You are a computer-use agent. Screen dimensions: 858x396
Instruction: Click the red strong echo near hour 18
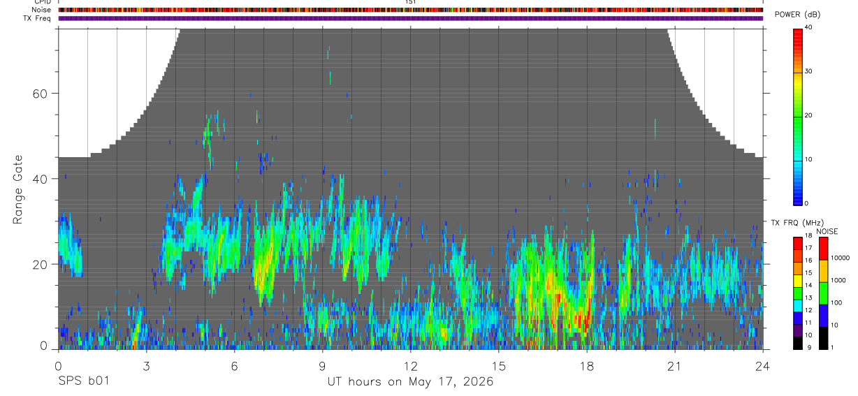pos(581,320)
